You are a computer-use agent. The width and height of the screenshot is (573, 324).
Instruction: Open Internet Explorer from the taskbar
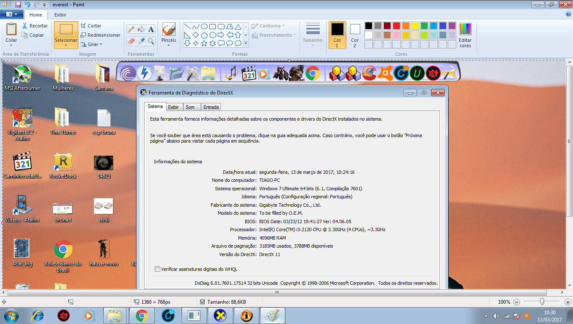point(38,315)
